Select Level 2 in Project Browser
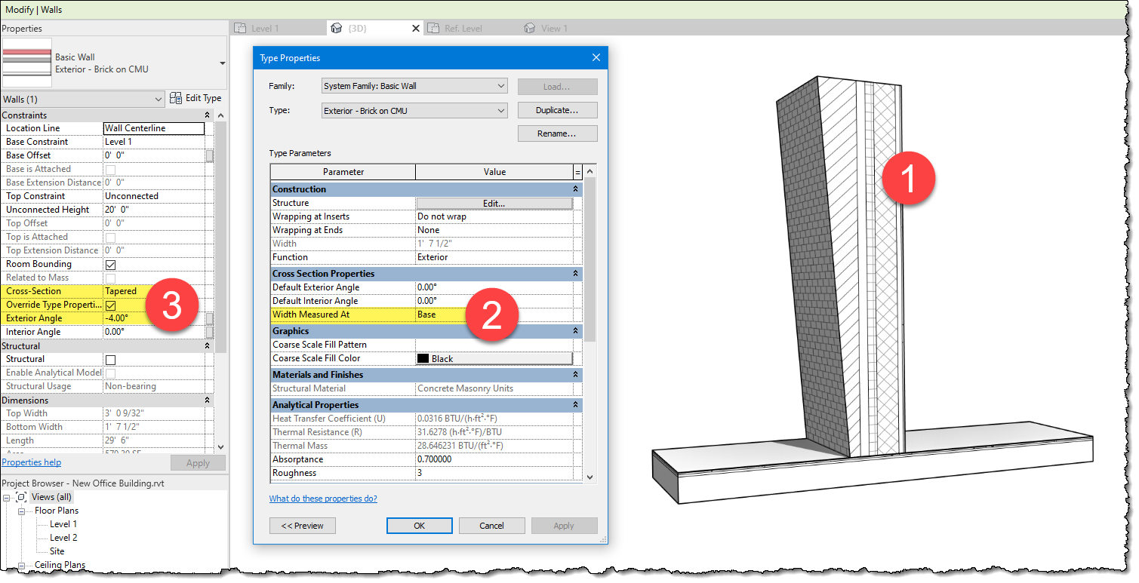The image size is (1139, 583). click(x=63, y=538)
